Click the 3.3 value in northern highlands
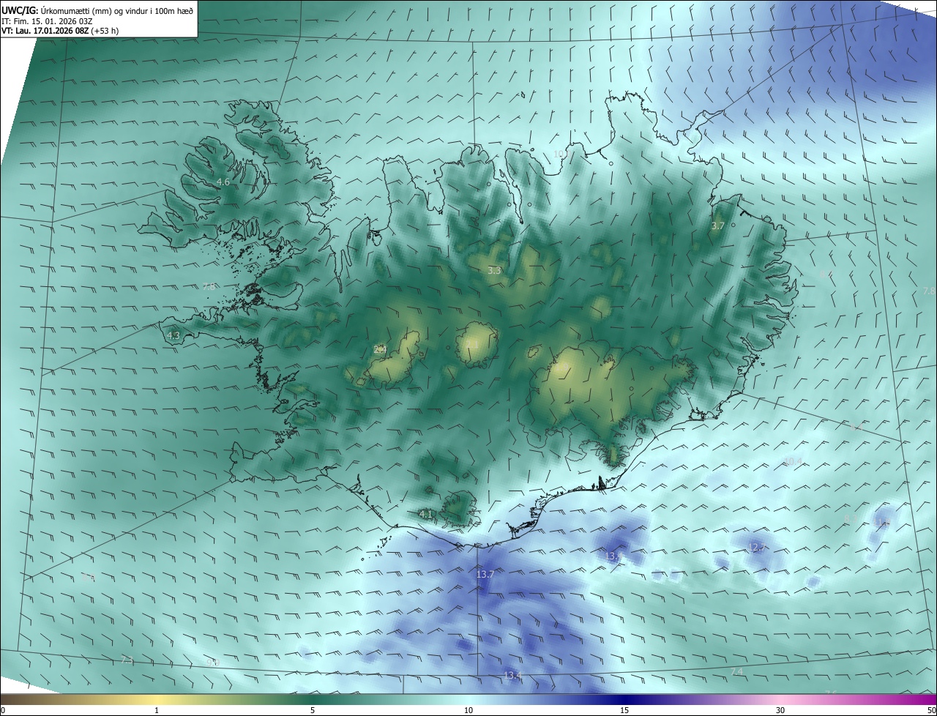Screen dimensions: 937x716 (x=494, y=271)
